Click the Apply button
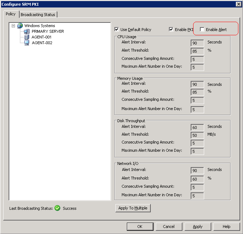 198,227
